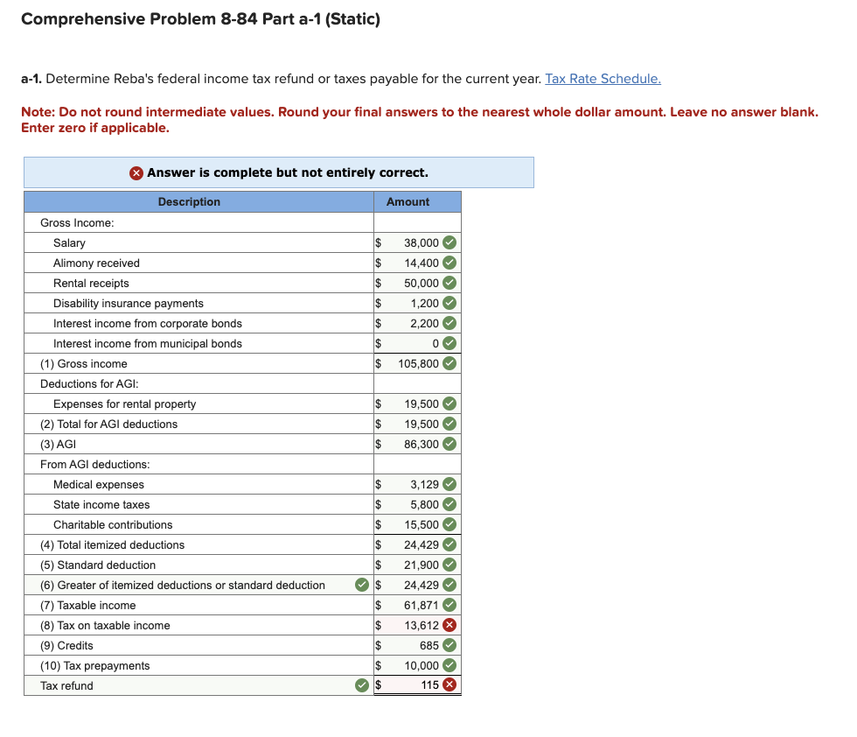
Task: Click the checkmark beside Standard deduction amount
Action: [449, 565]
